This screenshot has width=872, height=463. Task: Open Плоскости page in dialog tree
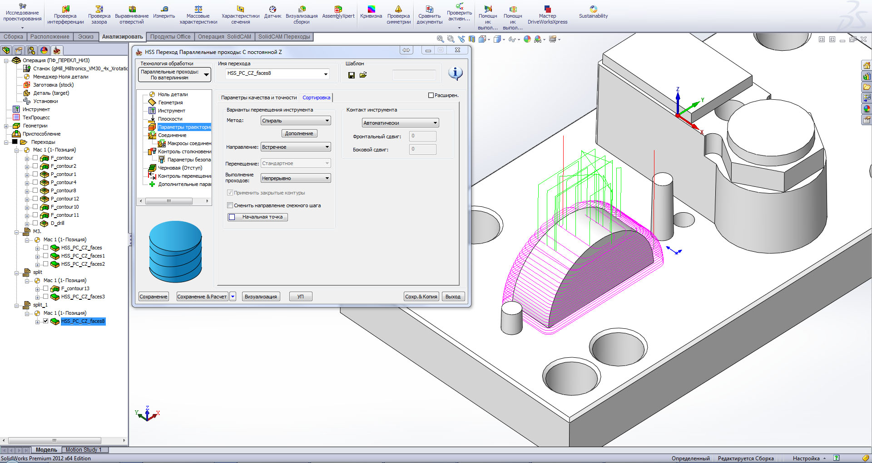pyautogui.click(x=170, y=119)
